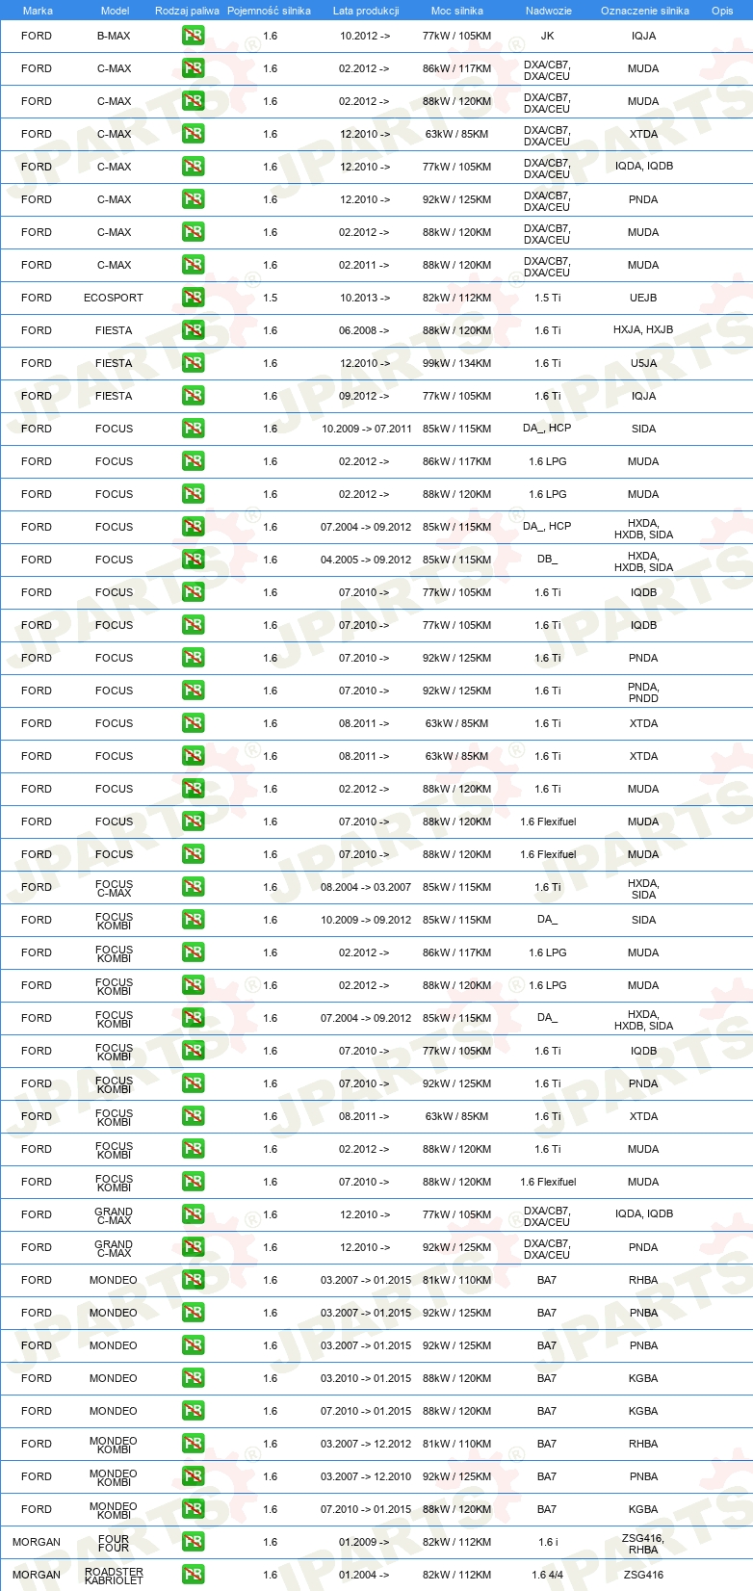This screenshot has height=1591, width=753.
Task: Click the B-MAX model cell
Action: pos(114,37)
